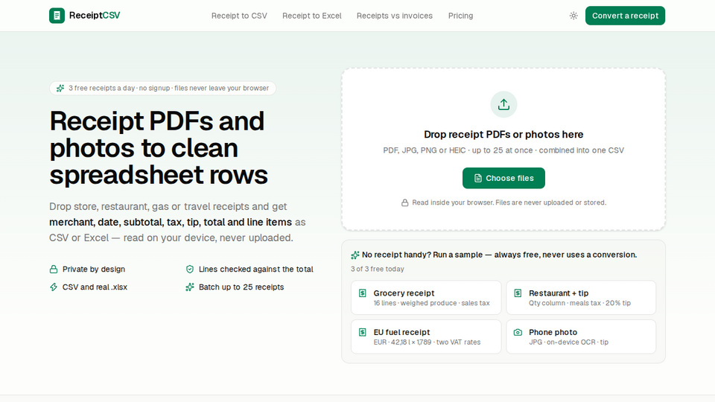Click the ReceiptCSV logo icon
Screen dimensions: 715x402
point(57,16)
